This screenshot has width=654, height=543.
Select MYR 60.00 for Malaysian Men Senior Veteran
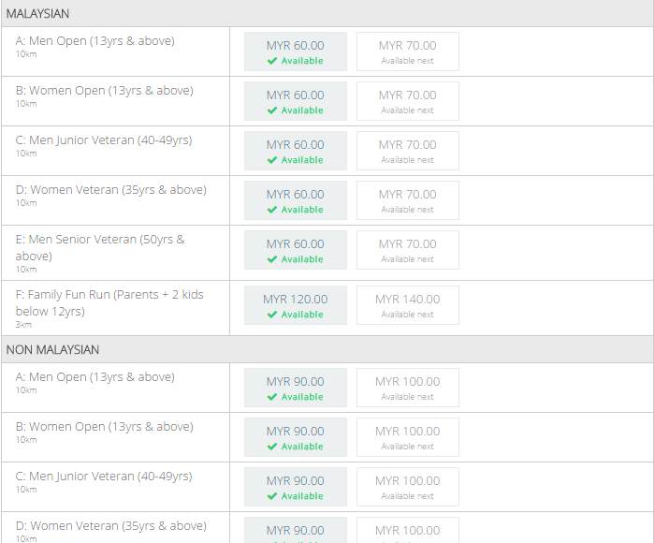296,250
